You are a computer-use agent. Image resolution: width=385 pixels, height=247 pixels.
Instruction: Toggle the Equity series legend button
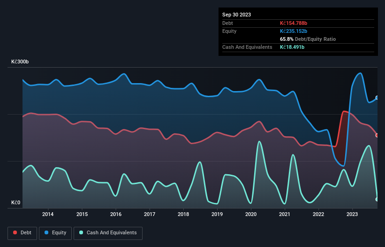(55, 233)
